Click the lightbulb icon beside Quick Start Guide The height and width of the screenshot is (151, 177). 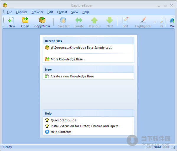47,120
